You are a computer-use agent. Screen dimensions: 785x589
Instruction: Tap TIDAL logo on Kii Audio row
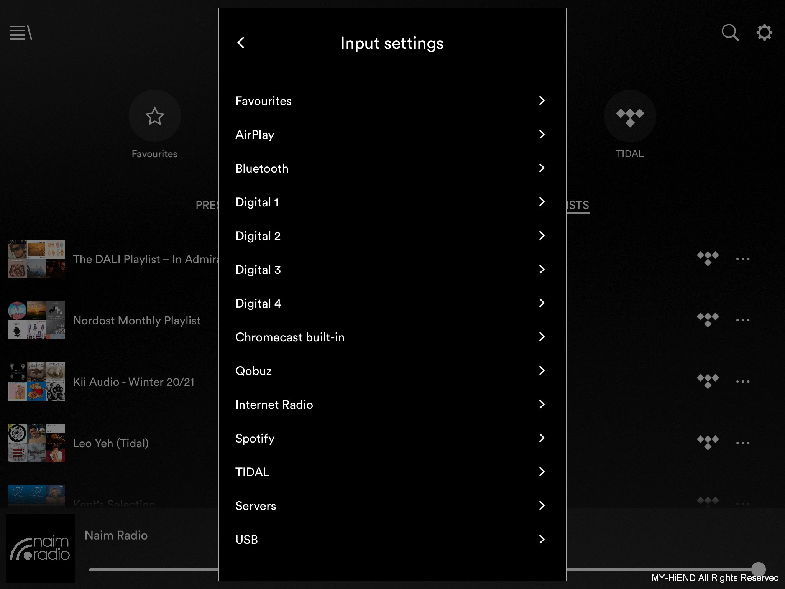(708, 382)
